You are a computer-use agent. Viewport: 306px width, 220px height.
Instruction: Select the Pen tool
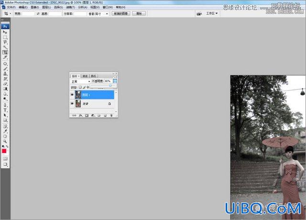coord(5,105)
